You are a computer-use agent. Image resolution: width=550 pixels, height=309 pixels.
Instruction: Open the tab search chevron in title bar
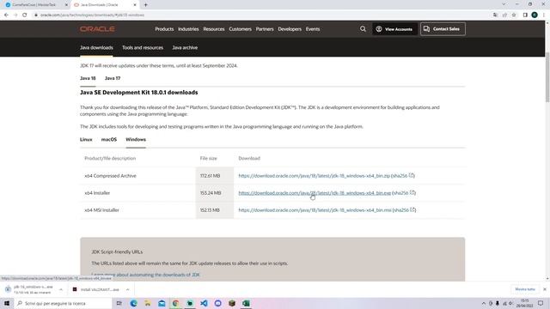click(x=504, y=4)
